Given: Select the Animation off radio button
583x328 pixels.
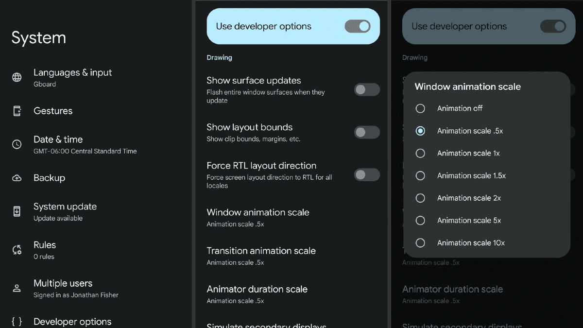Looking at the screenshot, I should 420,108.
